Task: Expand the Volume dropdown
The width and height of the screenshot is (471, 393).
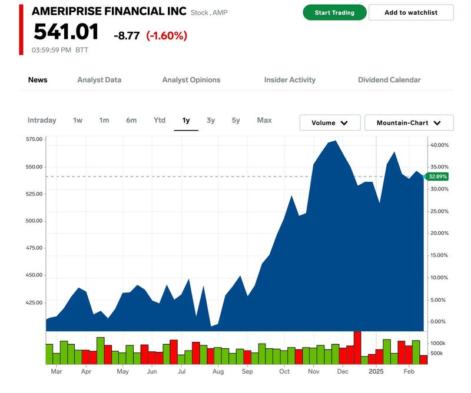Action: click(330, 123)
